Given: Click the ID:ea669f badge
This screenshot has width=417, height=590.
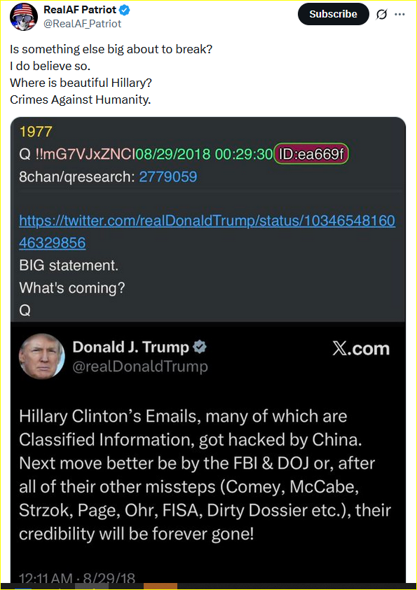Looking at the screenshot, I should 311,154.
